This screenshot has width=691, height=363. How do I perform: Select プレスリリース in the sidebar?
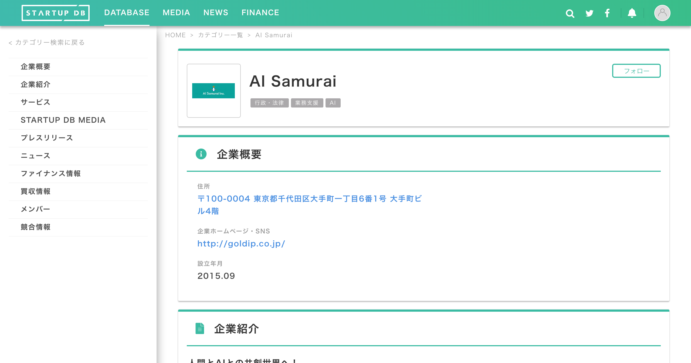(x=47, y=138)
